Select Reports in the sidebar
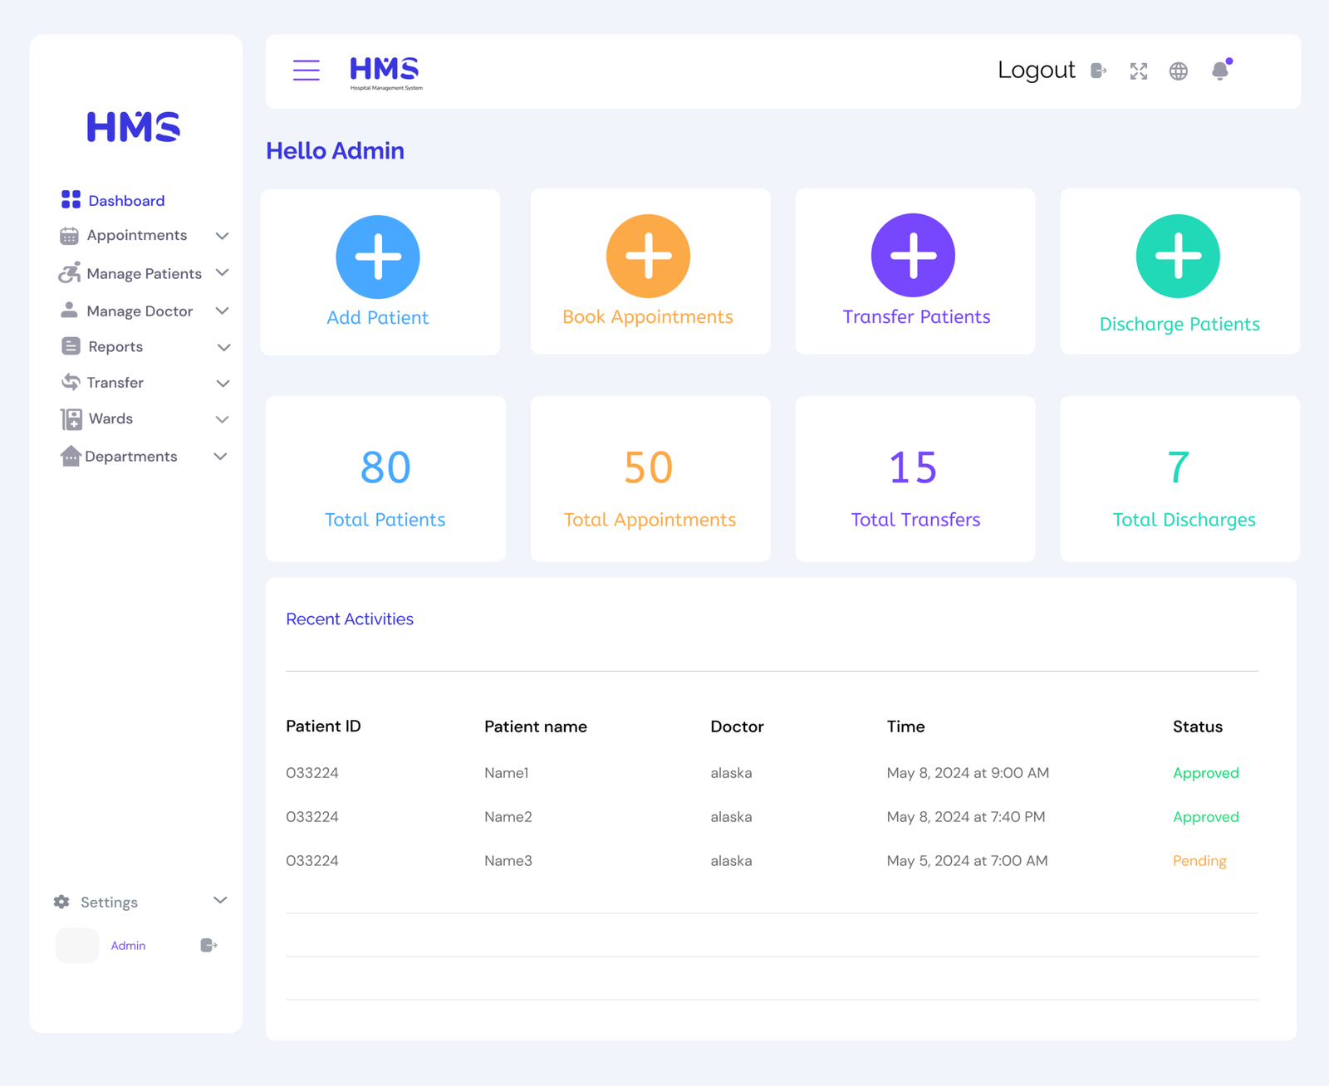 115,347
